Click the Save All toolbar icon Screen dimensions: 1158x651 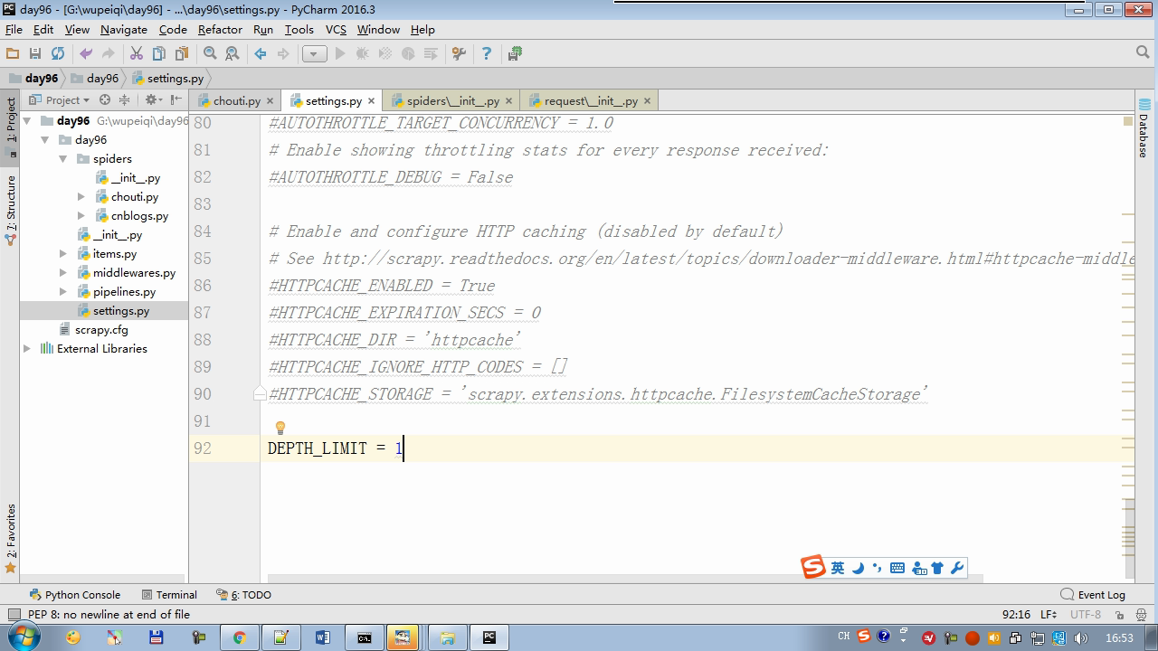tap(35, 53)
